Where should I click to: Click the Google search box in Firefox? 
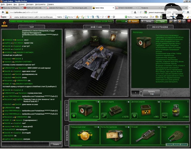pos(164,12)
